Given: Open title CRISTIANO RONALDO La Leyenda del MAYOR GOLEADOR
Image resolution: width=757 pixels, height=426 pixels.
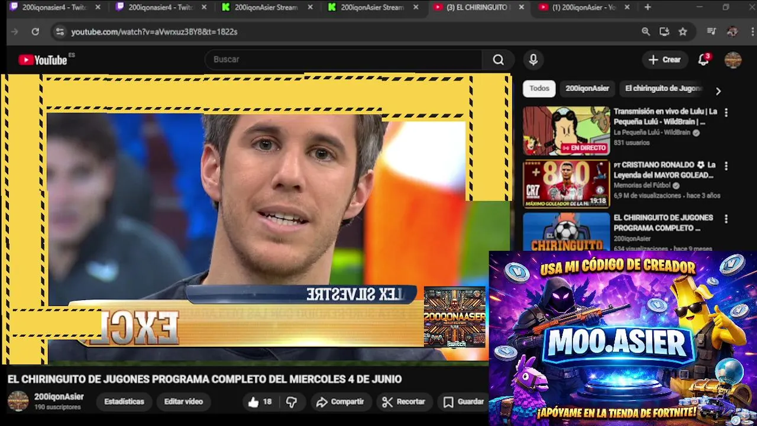Looking at the screenshot, I should [665, 170].
